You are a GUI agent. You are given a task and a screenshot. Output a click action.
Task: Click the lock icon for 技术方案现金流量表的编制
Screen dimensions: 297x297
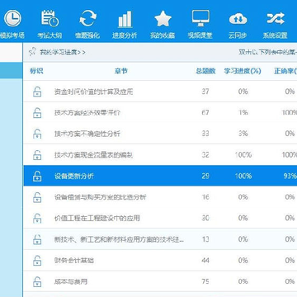(37, 155)
